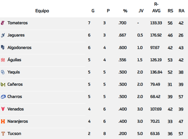The image size is (188, 139).
Task: Click the Tucson team logo
Action: pyautogui.click(x=3, y=134)
